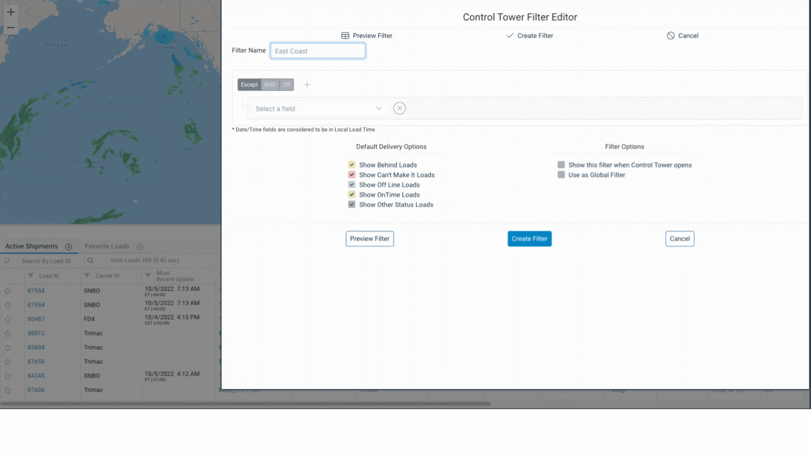Viewport: 811px width, 456px height.
Task: Toggle Show Can't Make It Loads checkbox
Action: point(351,175)
